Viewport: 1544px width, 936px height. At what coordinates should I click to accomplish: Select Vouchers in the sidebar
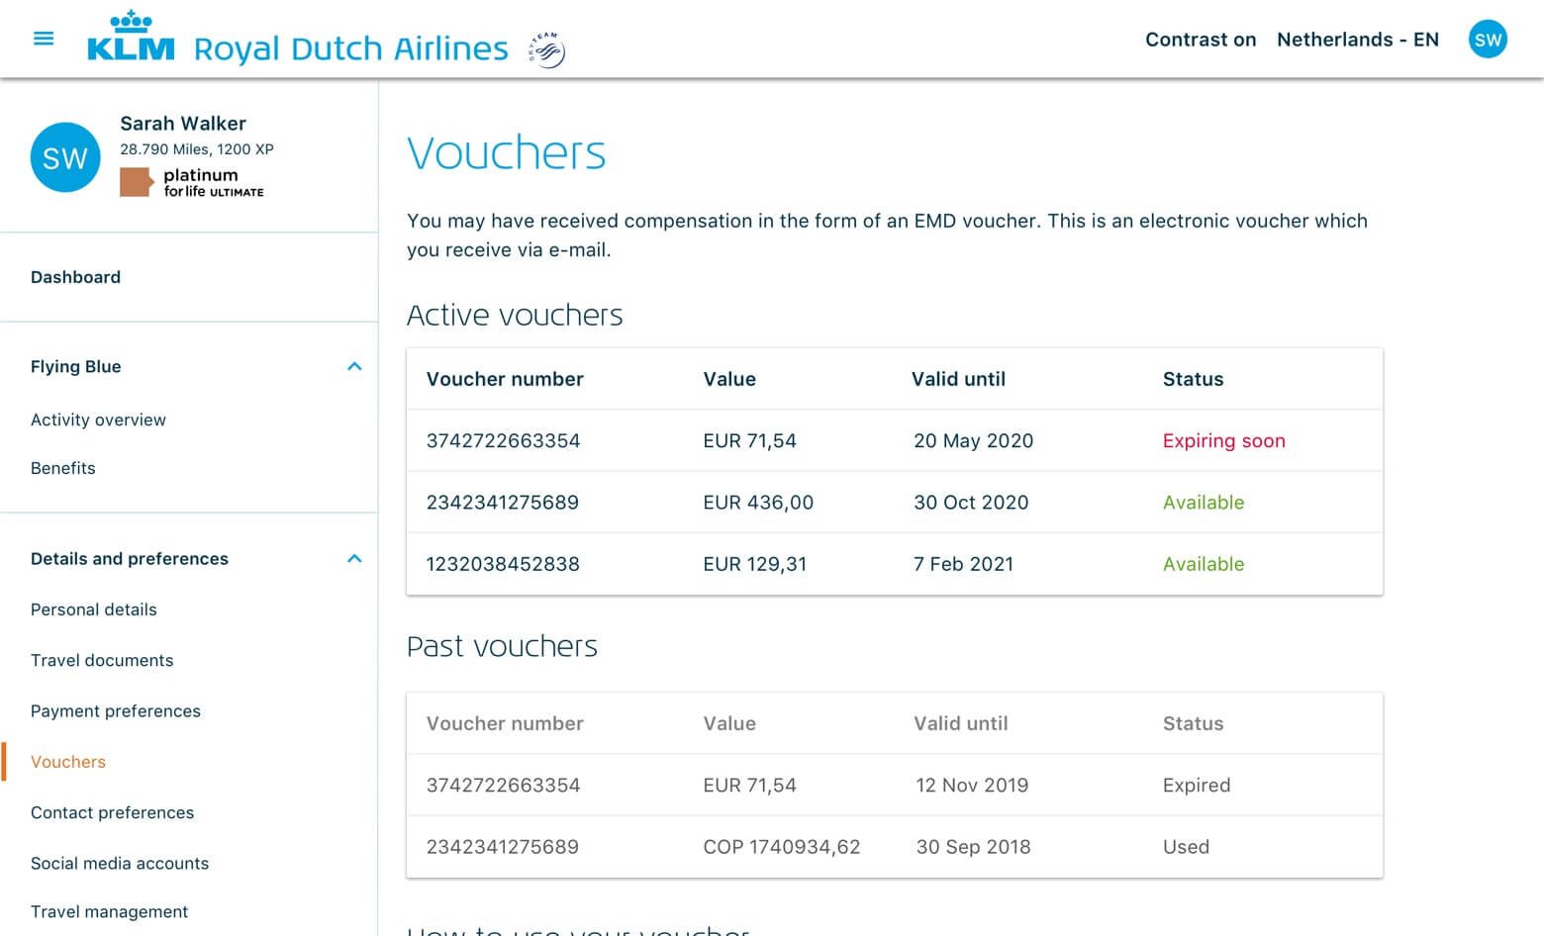tap(68, 762)
